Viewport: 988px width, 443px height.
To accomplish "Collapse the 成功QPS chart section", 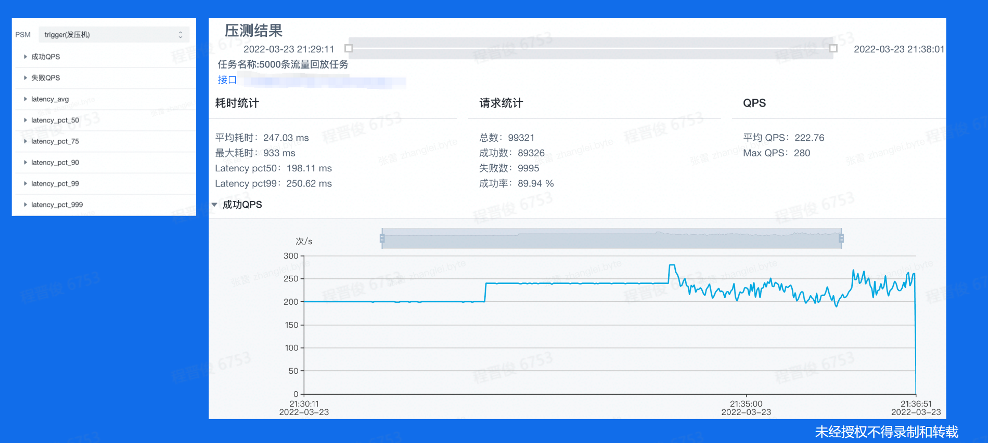I will (x=214, y=205).
